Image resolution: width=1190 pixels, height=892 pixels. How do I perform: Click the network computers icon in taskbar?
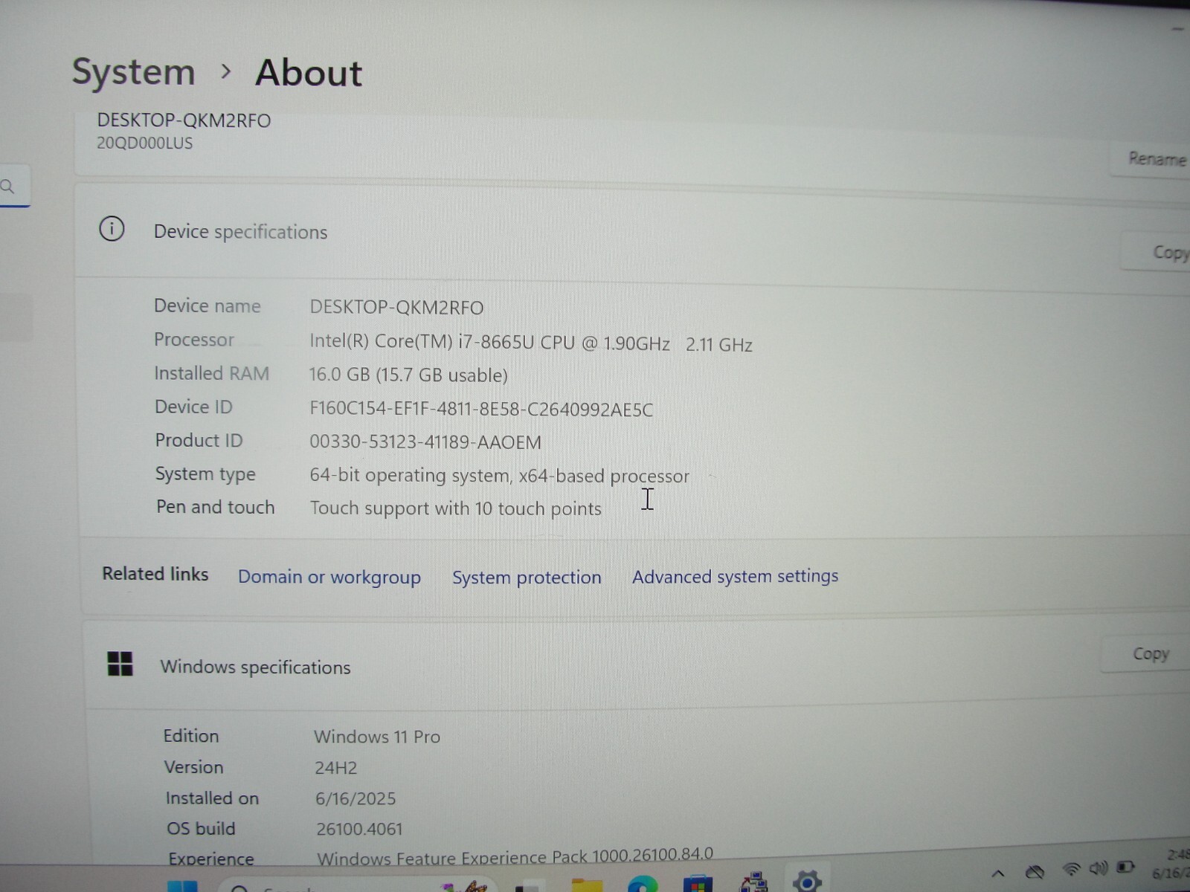tap(753, 882)
